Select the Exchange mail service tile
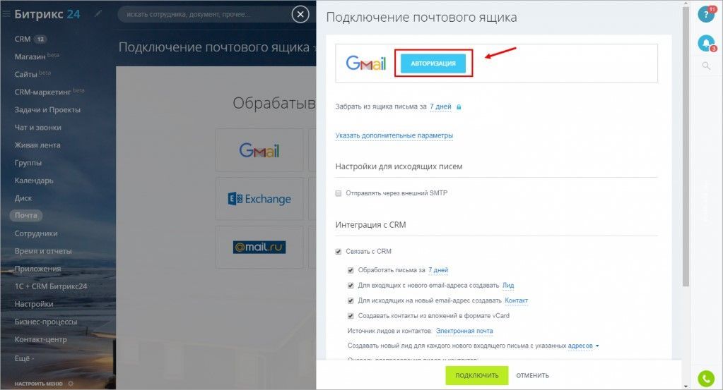Image resolution: width=723 pixels, height=390 pixels. (x=259, y=199)
